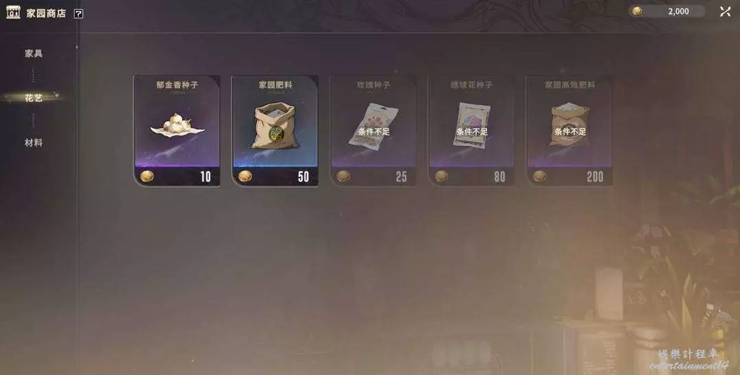
Task: Click the tulip bulbs image
Action: 177,125
